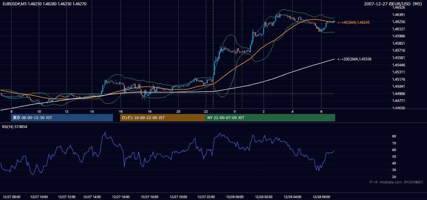Click the London 16:00-22:00 JST session bar
This screenshot has height=200, width=427.
tap(163, 118)
